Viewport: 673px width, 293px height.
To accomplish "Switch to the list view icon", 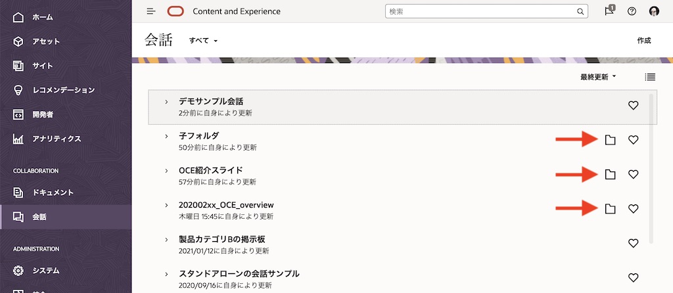I will (x=650, y=77).
